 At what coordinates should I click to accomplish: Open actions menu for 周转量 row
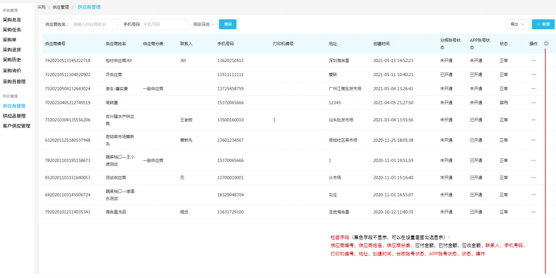[x=533, y=103]
